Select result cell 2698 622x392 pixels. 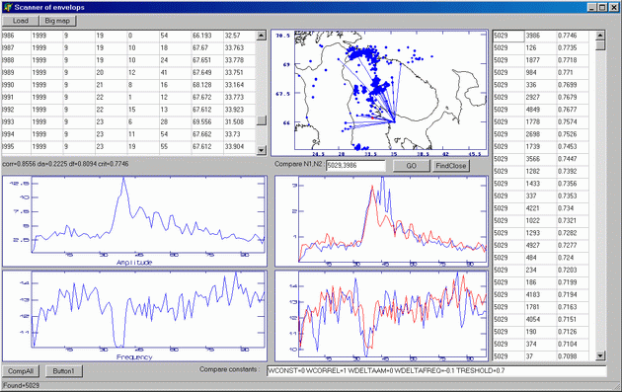[x=540, y=134]
